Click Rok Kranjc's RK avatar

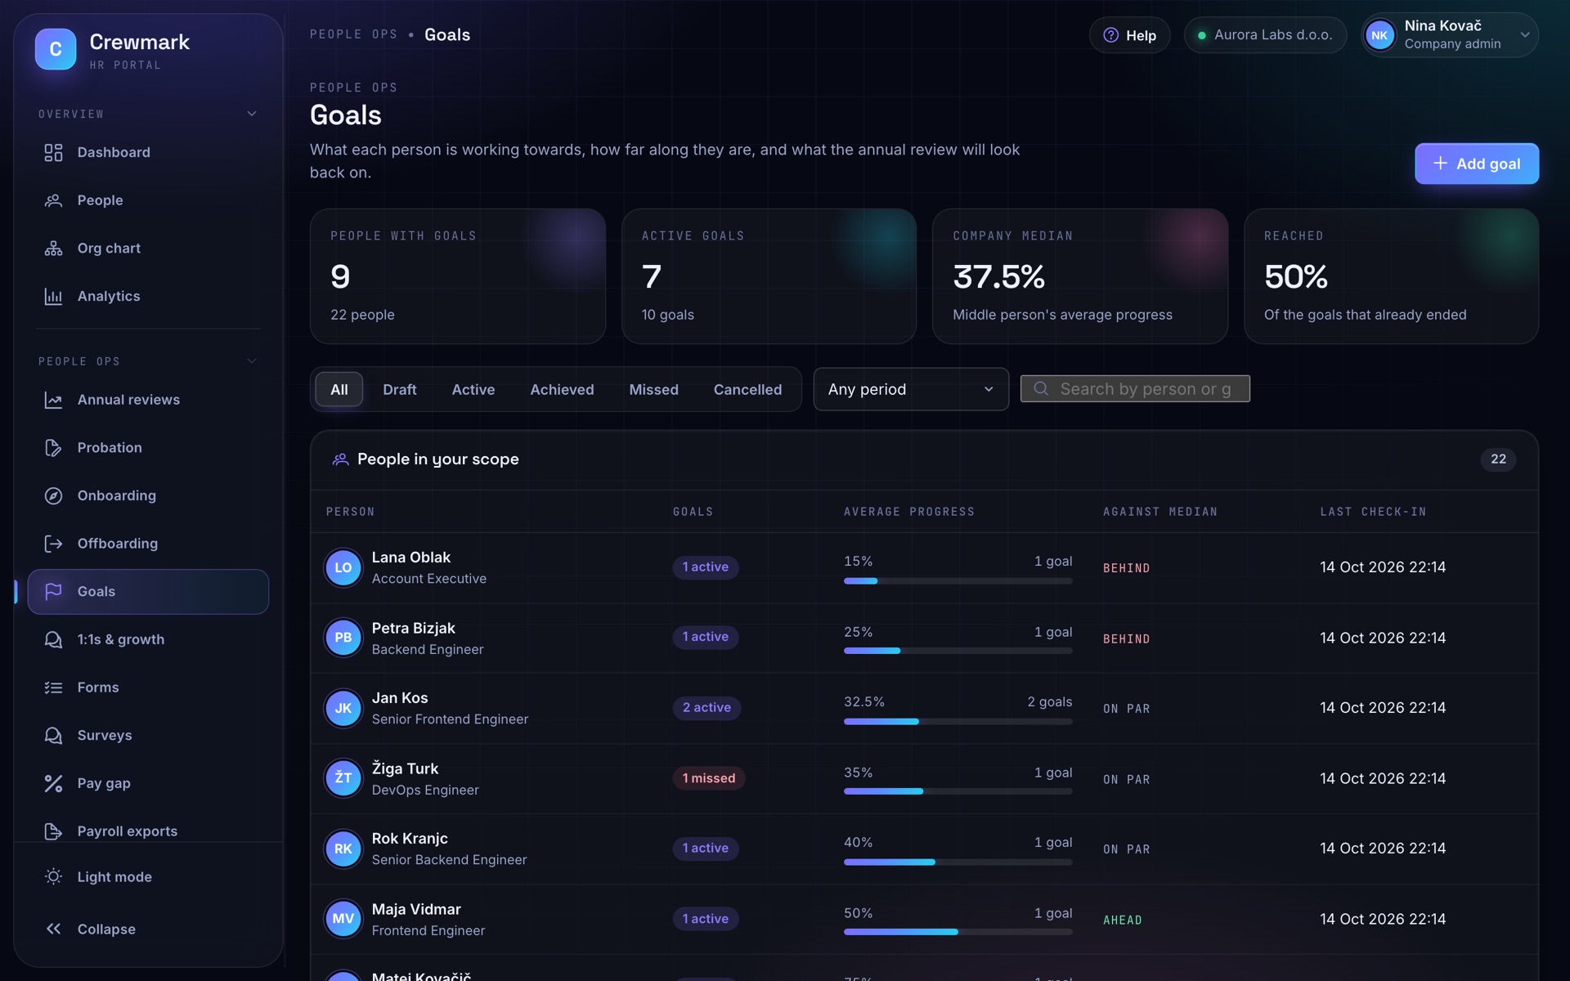(343, 849)
